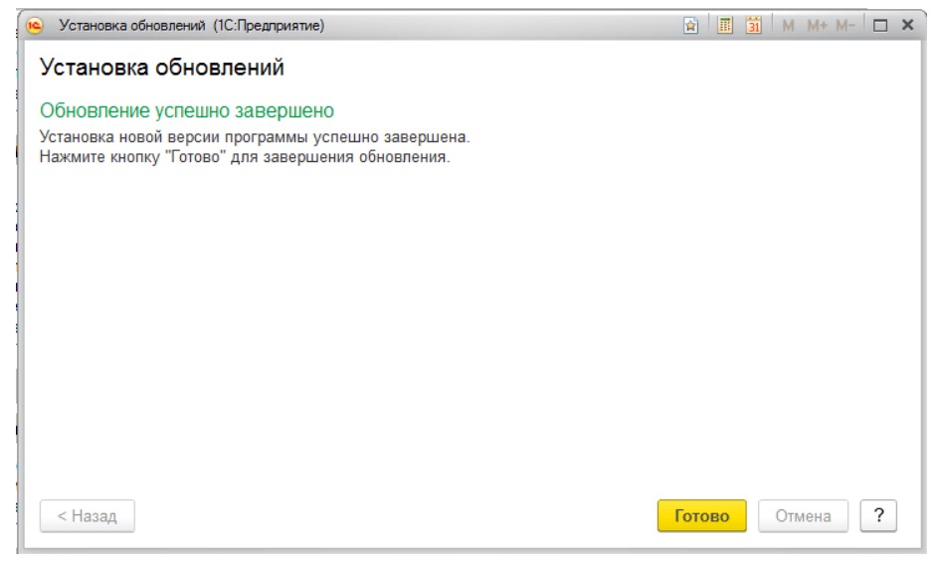Screen dimensions: 940x566
Task: Open the calculator icon in title bar
Action: click(725, 25)
